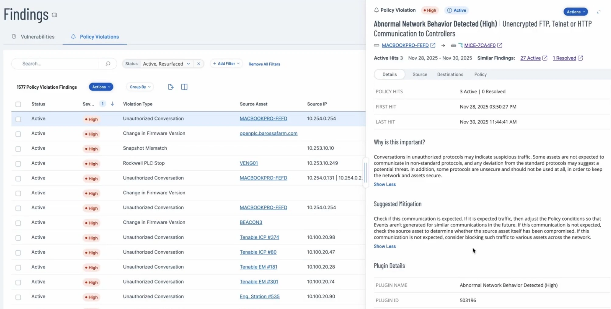Click the table vertical scrollbar handle
Viewport: 611px width, 309px height.
click(x=366, y=172)
